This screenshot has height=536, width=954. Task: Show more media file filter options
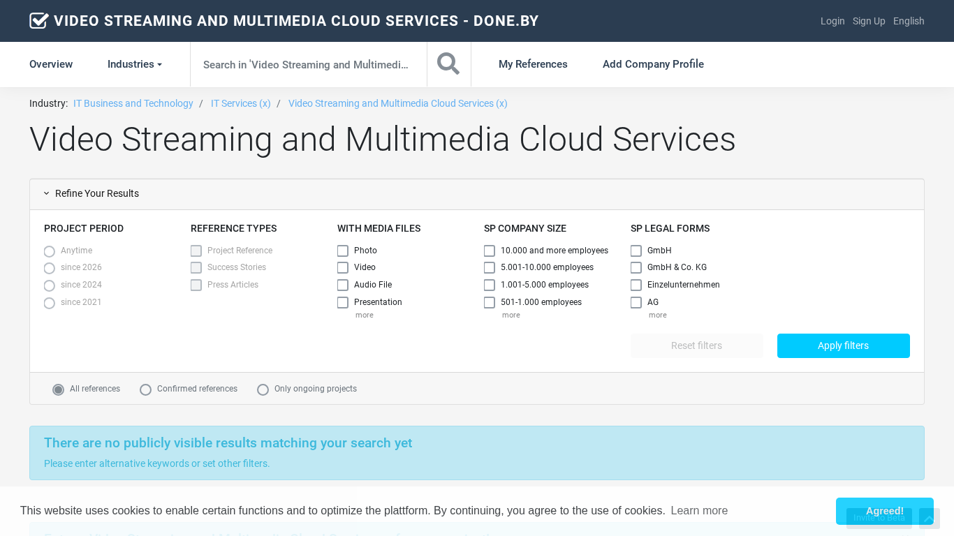364,315
